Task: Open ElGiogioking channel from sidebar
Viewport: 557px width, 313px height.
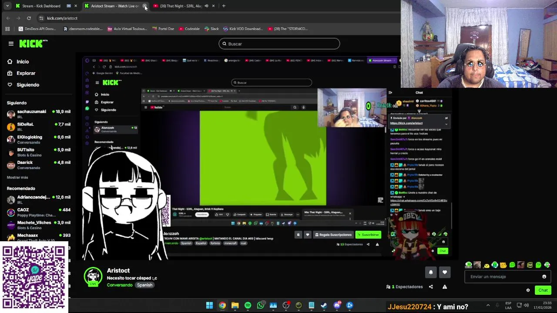Action: pos(38,140)
